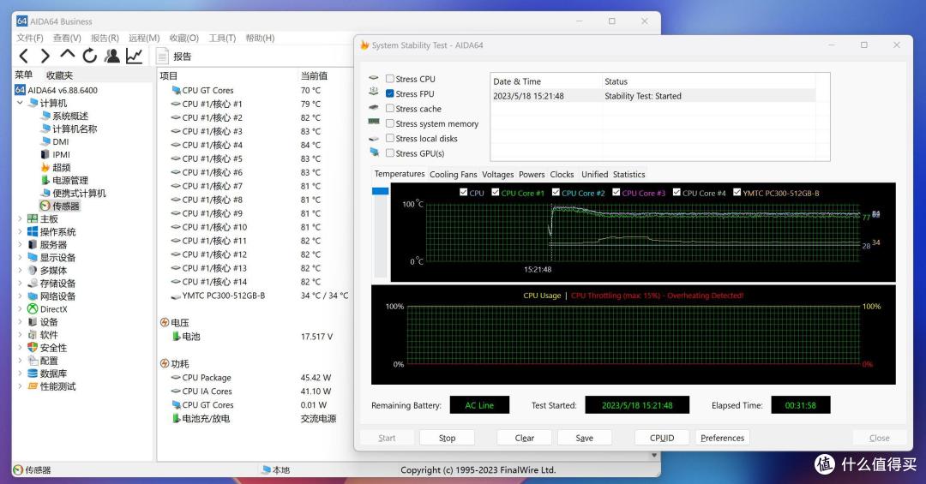Expand the 主板 tree node
This screenshot has width=926, height=484.
coord(20,219)
